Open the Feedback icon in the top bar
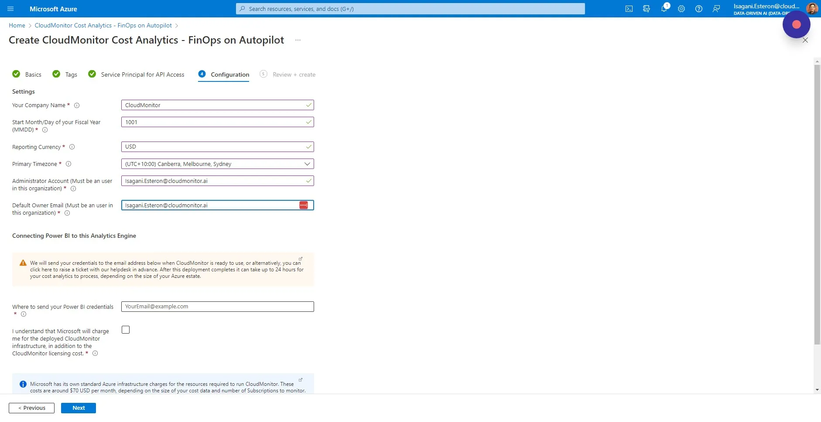Screen dimensions: 821x422 pos(716,9)
